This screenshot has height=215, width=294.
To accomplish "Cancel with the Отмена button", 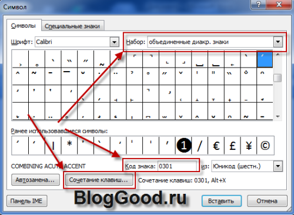I will (x=267, y=201).
